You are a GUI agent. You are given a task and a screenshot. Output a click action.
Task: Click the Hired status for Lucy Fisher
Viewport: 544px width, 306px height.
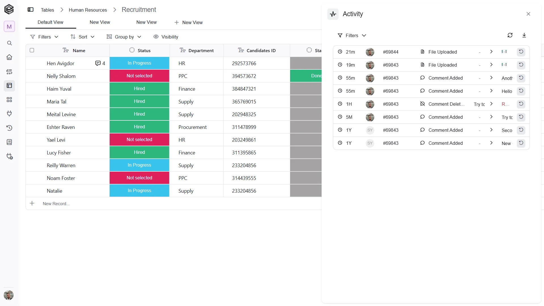tap(139, 152)
